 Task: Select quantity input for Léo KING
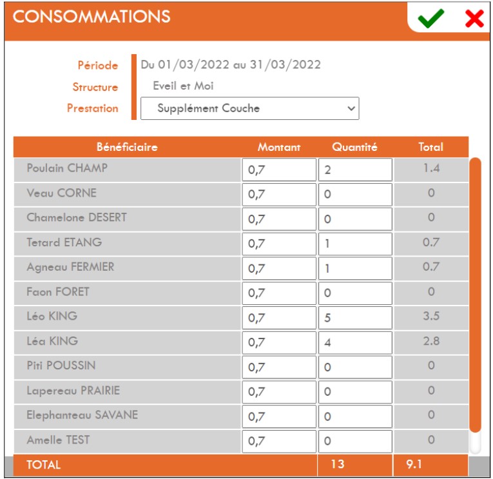click(355, 318)
